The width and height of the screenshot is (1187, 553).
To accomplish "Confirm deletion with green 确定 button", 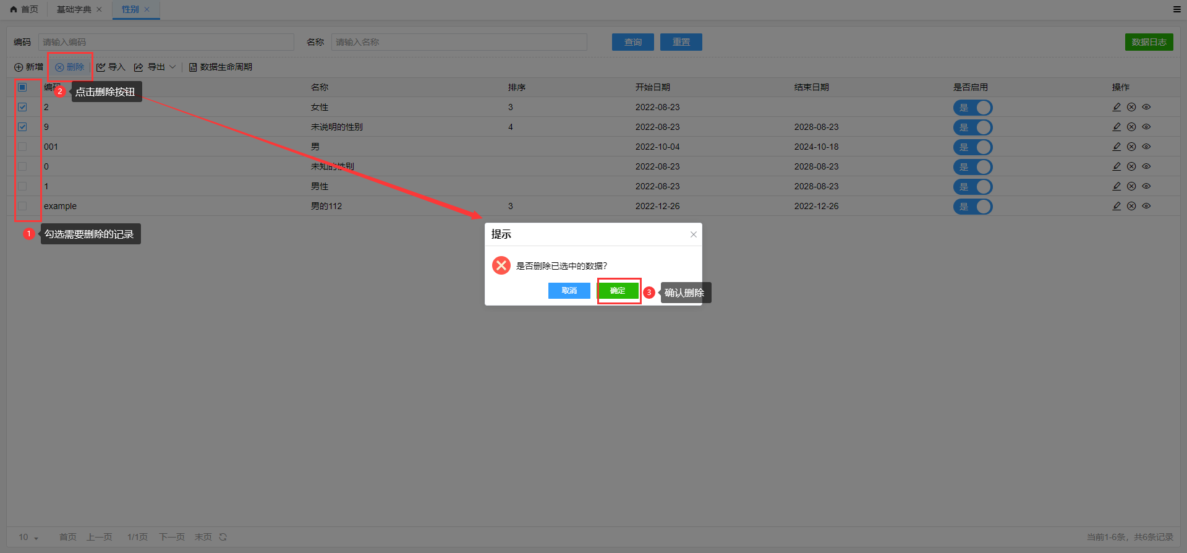I will [x=618, y=291].
